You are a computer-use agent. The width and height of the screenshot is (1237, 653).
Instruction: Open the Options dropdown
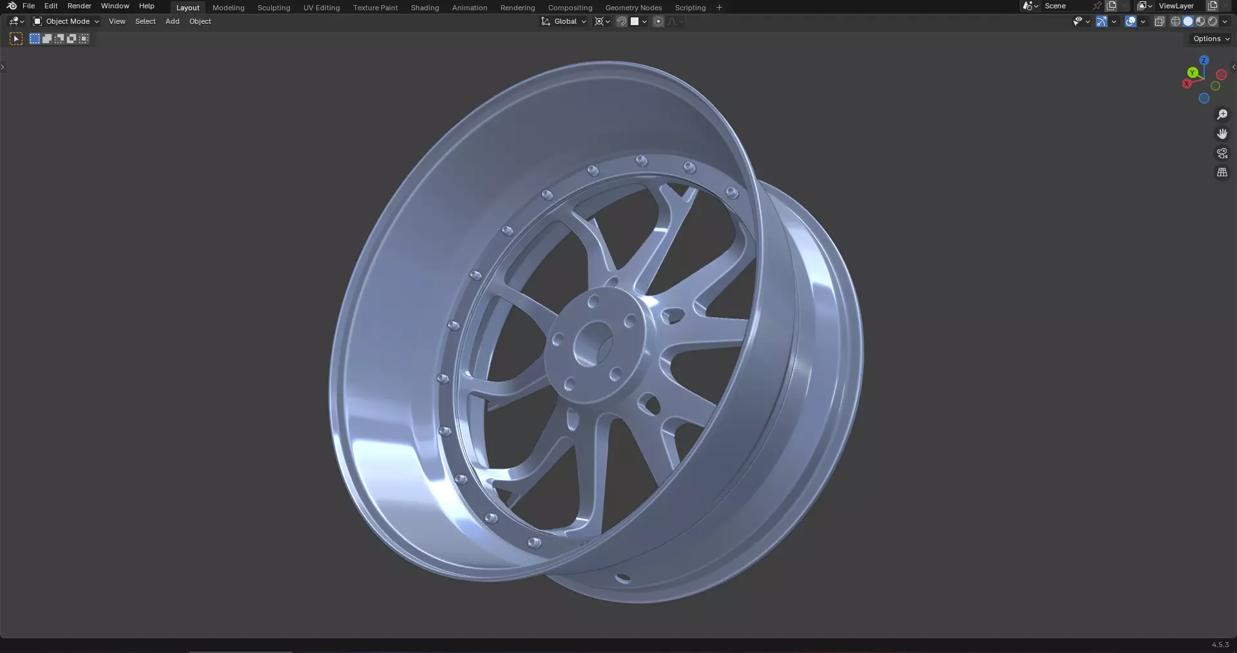[1211, 39]
